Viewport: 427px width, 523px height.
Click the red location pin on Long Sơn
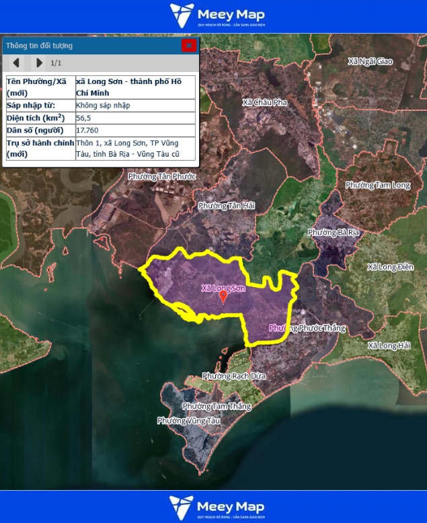[x=223, y=296]
